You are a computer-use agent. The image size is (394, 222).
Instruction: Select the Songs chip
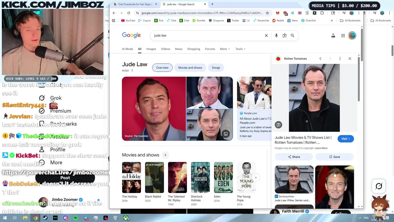(216, 68)
